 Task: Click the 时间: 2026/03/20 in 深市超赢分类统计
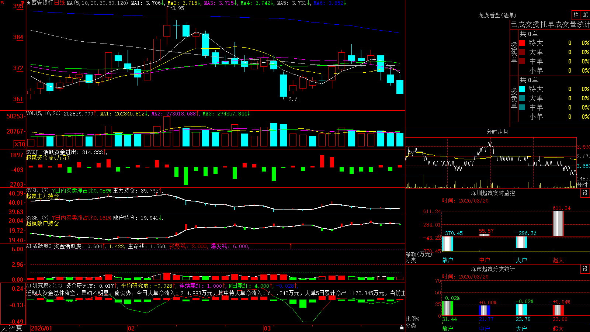(x=465, y=276)
